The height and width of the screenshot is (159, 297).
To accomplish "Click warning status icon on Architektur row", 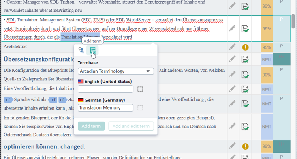I will click(x=245, y=47).
